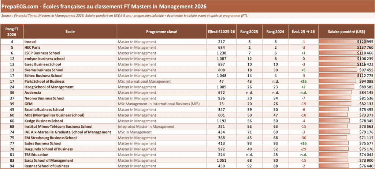Image resolution: width=375 pixels, height=169 pixels.
Task: Select Kedge salary cell $78 345
Action: 346,121
